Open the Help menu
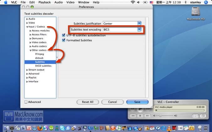Screen dimensions: 212x132 pyautogui.click(x=96, y=2)
